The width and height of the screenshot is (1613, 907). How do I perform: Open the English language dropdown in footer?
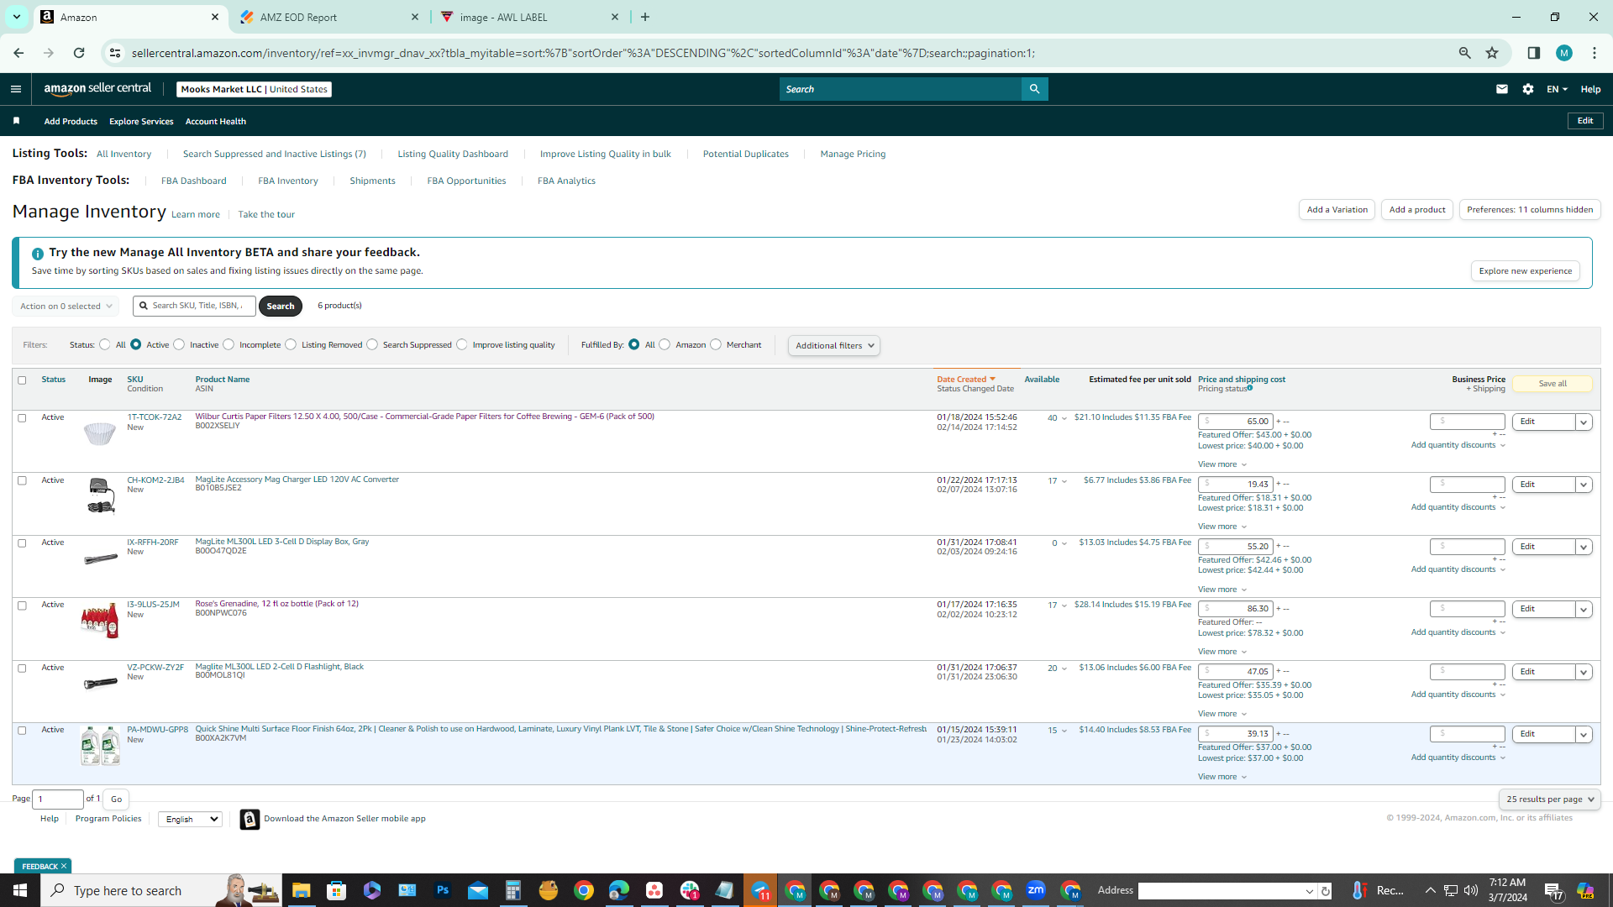tap(191, 819)
